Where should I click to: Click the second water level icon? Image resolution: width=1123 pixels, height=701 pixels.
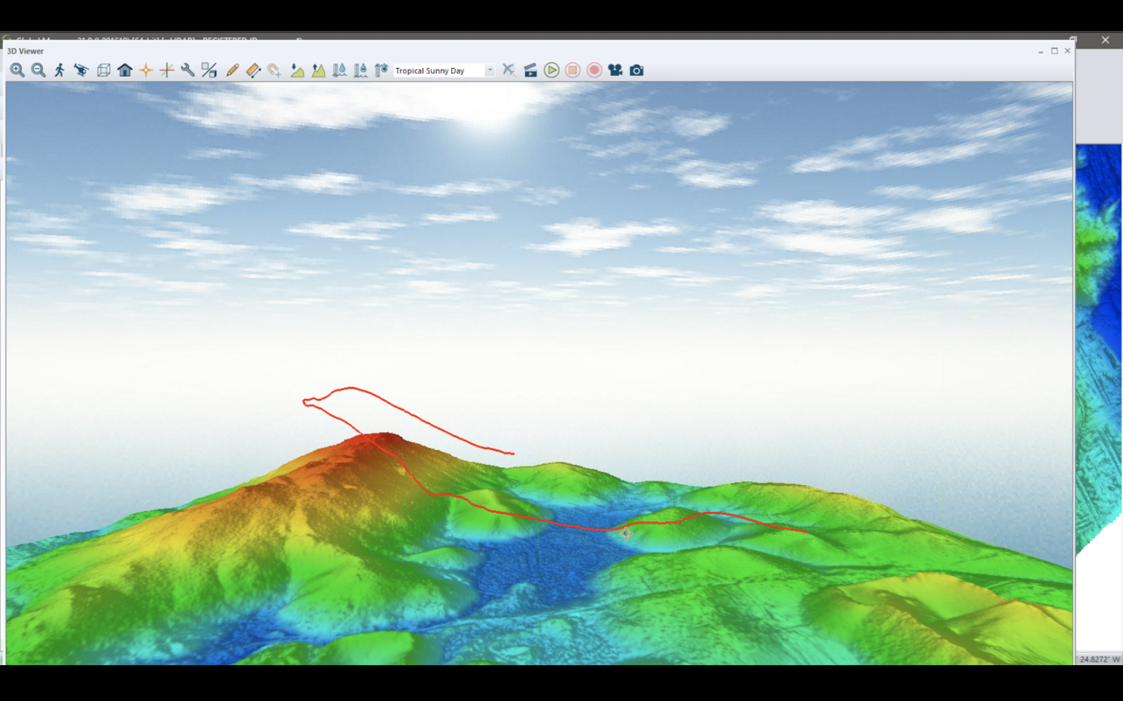(361, 70)
